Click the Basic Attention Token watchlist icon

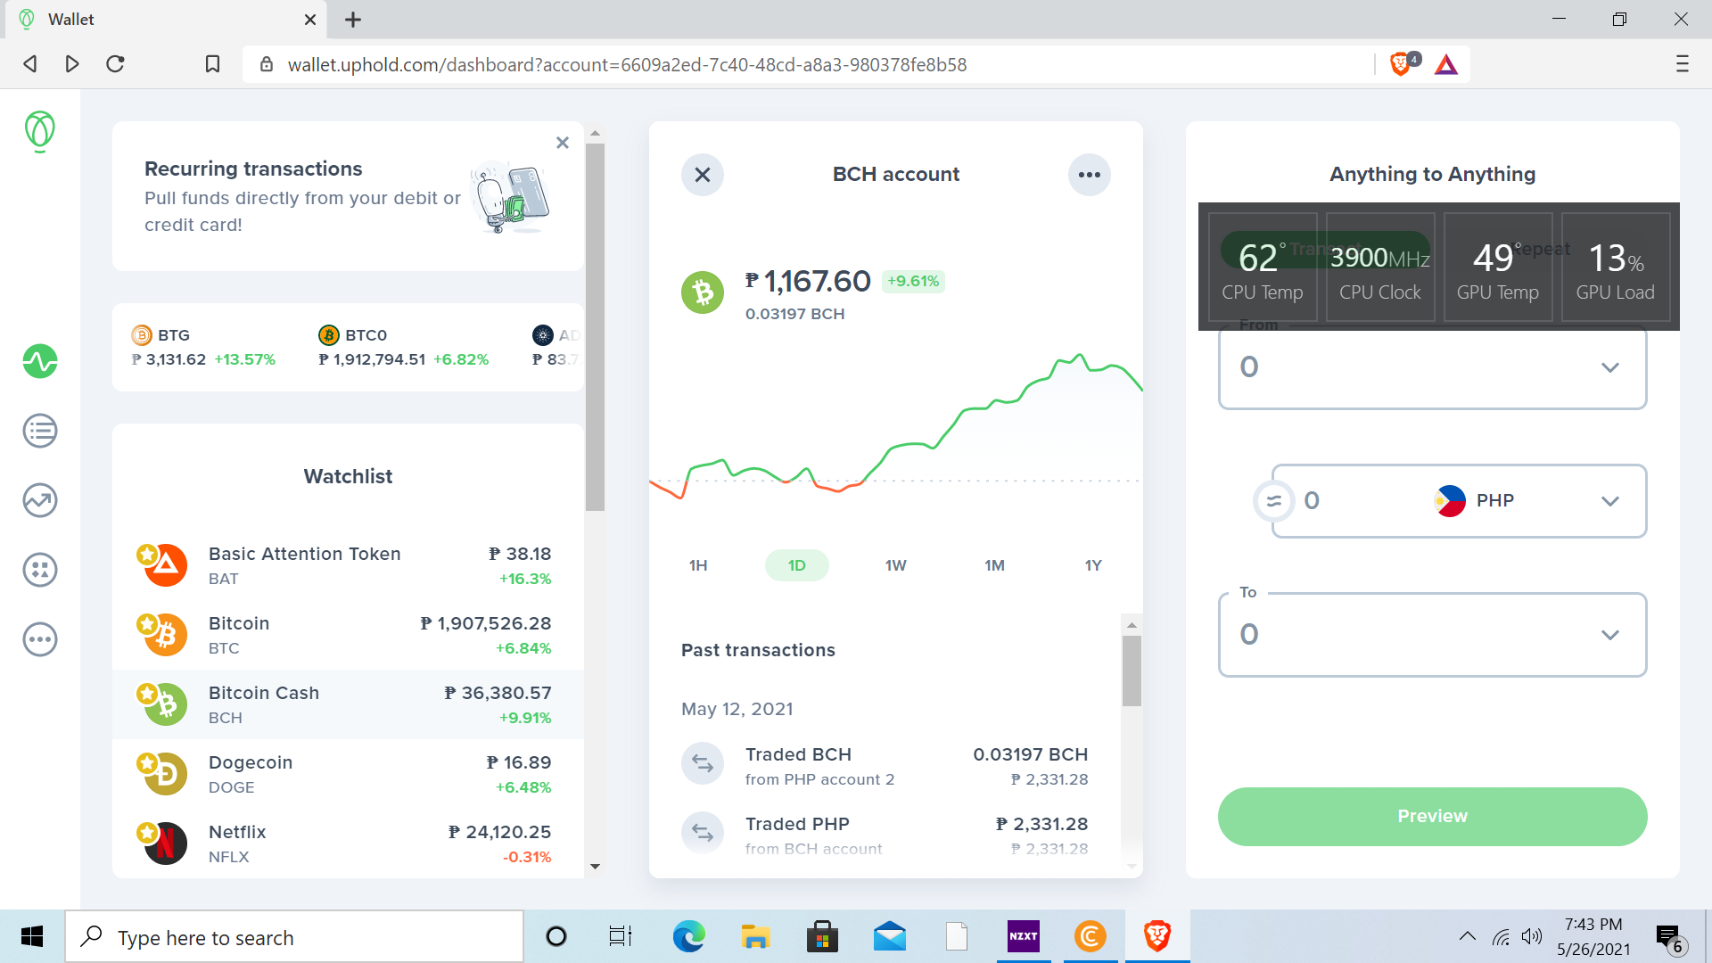pyautogui.click(x=165, y=564)
